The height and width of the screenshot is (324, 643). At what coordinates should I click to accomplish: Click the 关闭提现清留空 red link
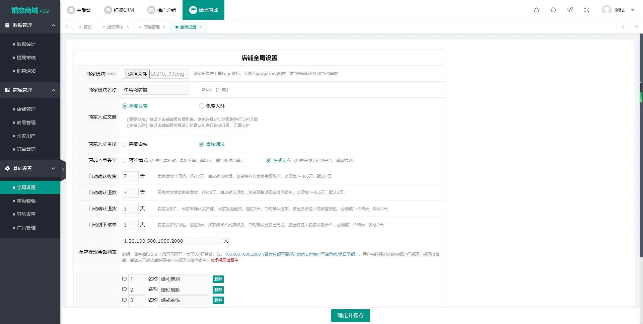[x=224, y=260]
